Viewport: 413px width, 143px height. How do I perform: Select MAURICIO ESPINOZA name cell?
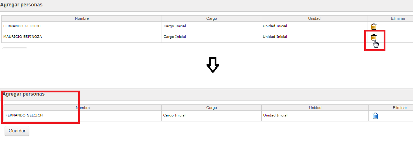(82, 37)
